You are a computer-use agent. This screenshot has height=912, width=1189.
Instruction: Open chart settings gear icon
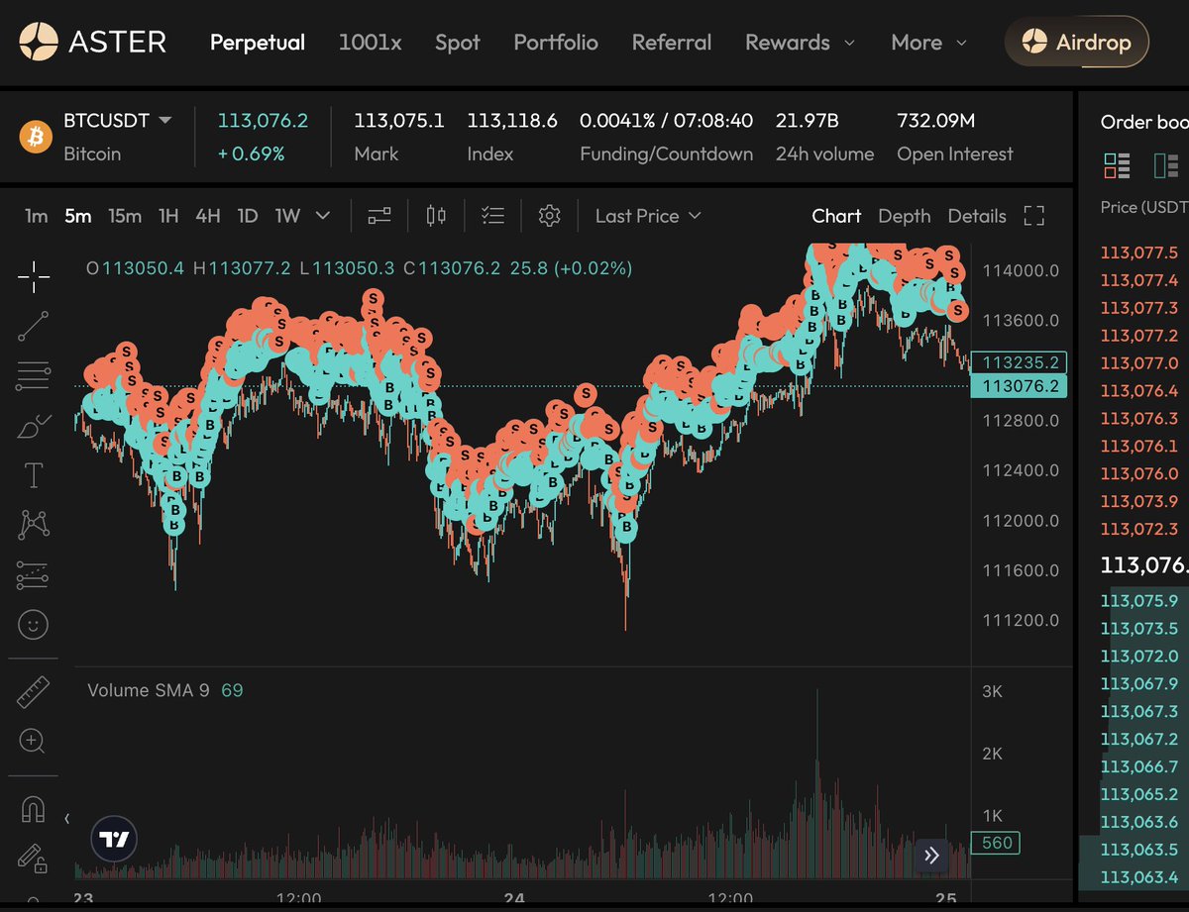549,216
